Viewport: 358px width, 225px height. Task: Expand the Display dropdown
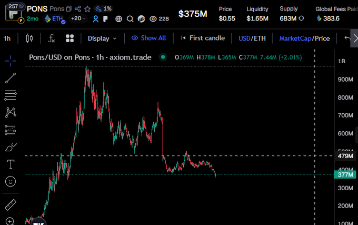[102, 38]
